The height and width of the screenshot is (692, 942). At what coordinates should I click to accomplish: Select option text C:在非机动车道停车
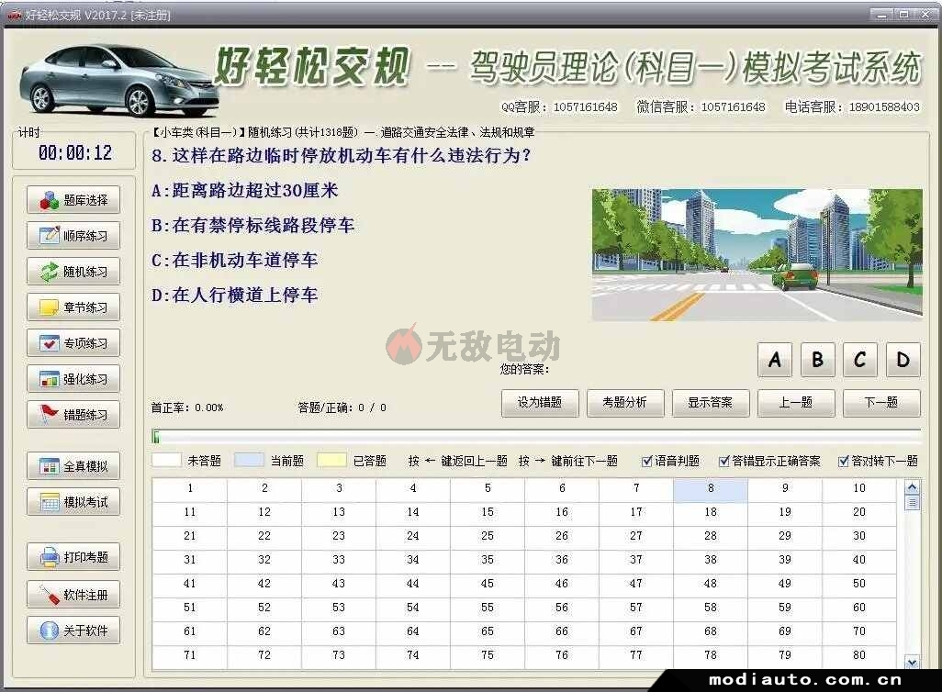[234, 260]
